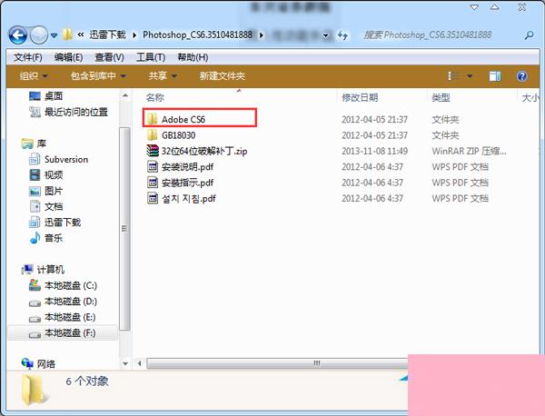Open the 文件(F) menu

coord(28,57)
